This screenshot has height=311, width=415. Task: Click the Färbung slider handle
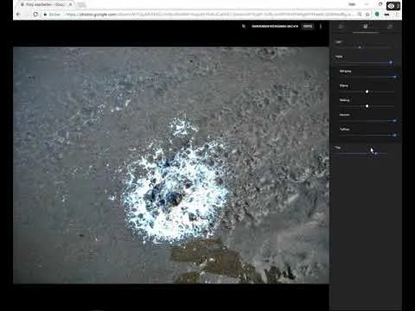(x=367, y=106)
